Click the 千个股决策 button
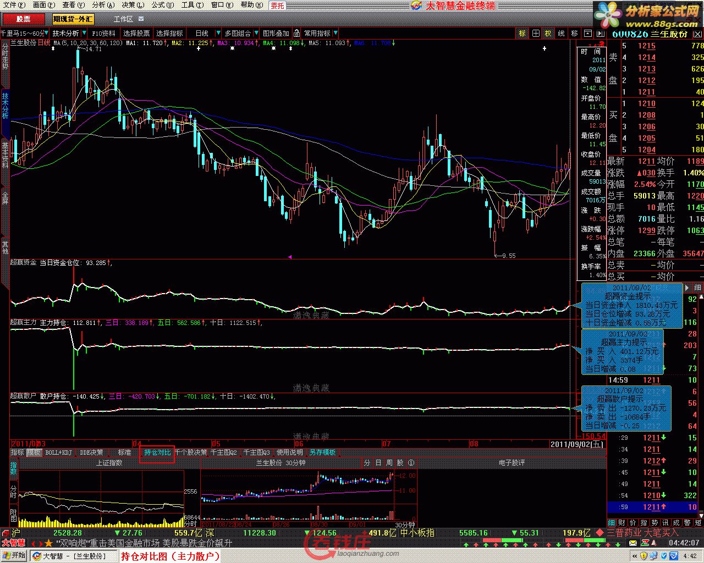 191,452
